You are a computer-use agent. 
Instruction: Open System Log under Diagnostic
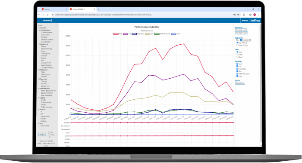[x=45, y=86]
